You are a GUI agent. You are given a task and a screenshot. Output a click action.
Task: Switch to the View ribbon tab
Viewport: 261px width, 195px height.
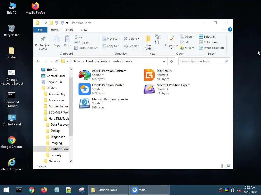point(84,30)
